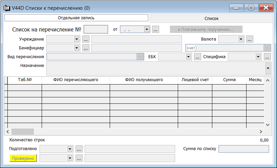
Task: Open the ЕБК dropdown list
Action: click(x=189, y=57)
